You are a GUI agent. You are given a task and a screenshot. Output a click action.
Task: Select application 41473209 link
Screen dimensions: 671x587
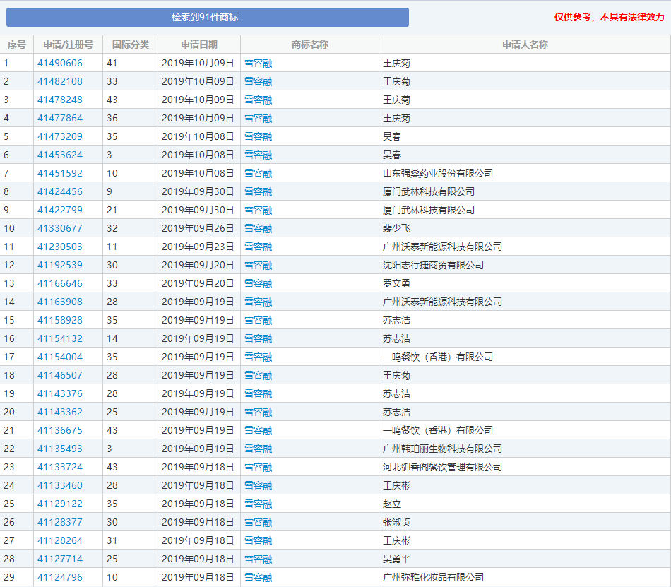coord(60,136)
